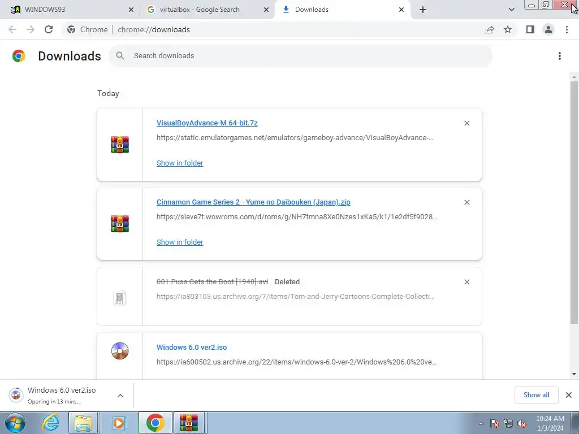The width and height of the screenshot is (579, 434).
Task: Close the virtualbox Google Search tab
Action: 266,10
